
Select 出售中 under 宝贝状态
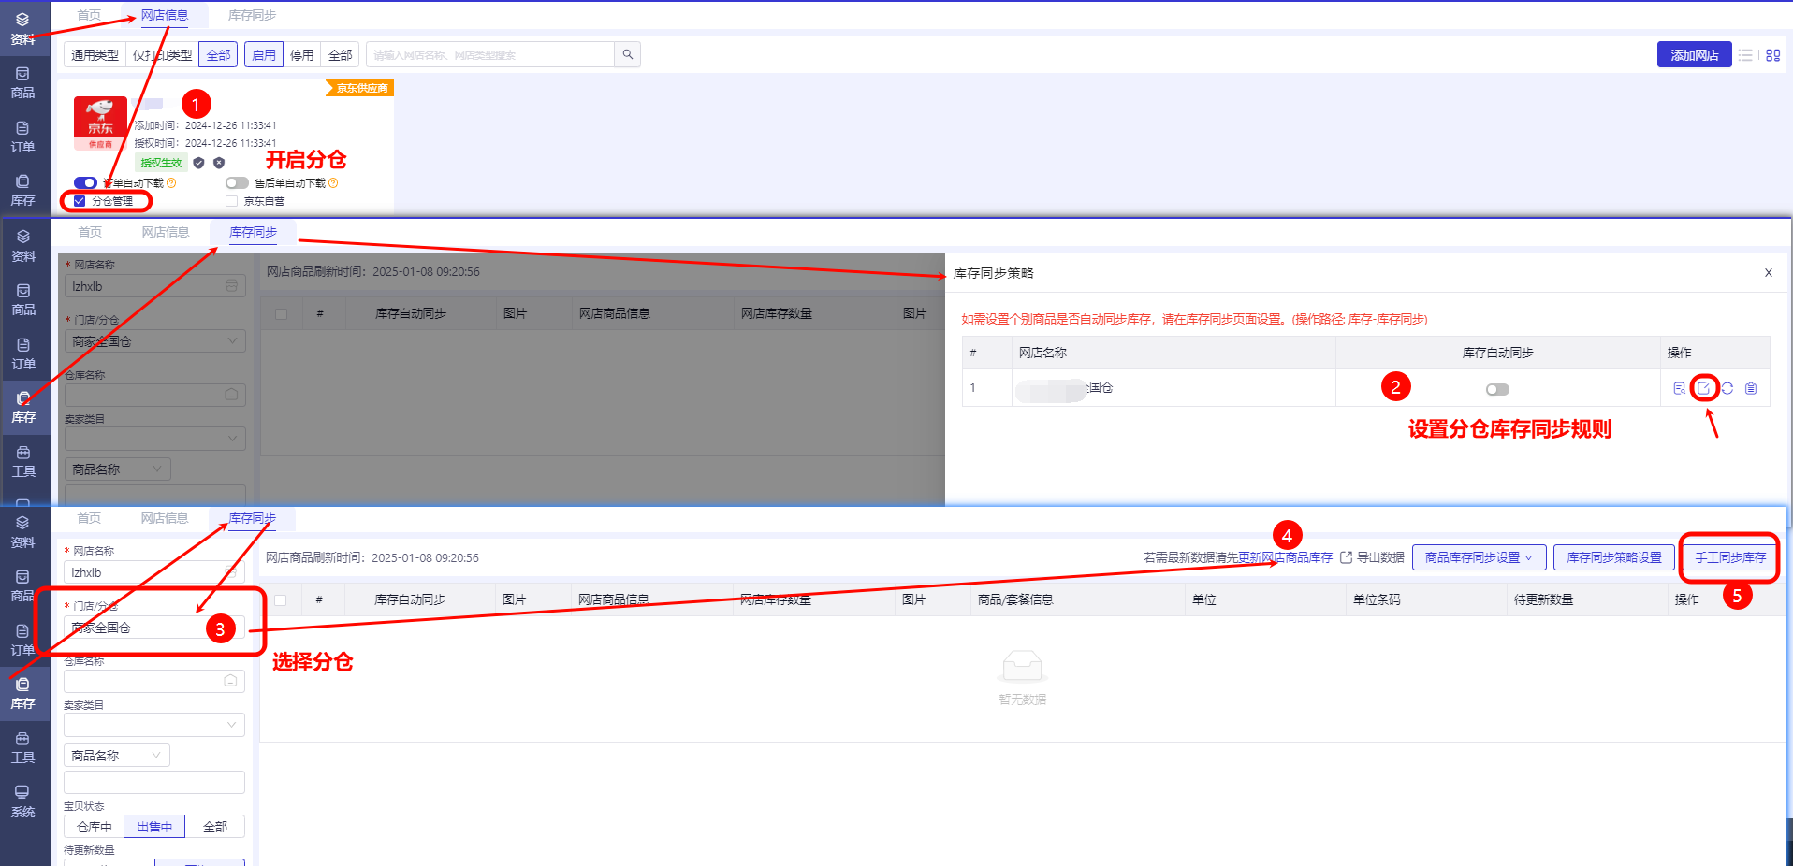coord(154,827)
